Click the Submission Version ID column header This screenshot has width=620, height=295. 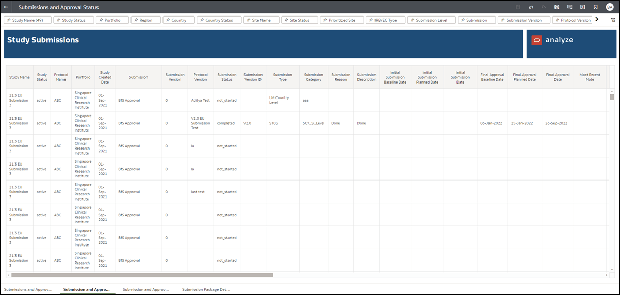[253, 77]
